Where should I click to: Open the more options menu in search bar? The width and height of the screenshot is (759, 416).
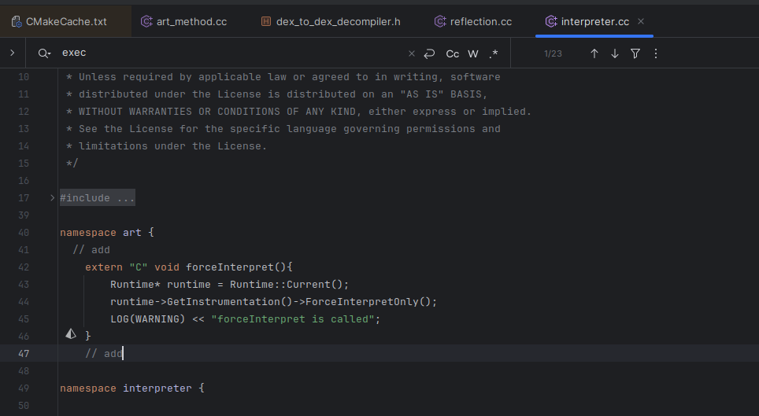[x=656, y=53]
